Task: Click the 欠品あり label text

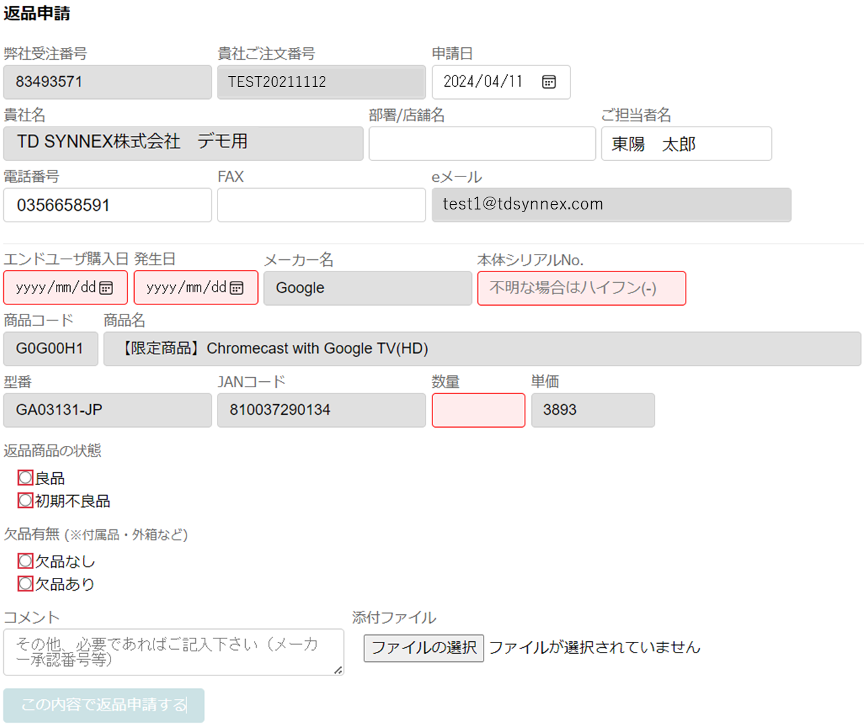Action: [x=65, y=584]
